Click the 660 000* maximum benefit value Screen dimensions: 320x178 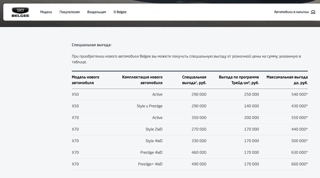point(299,164)
